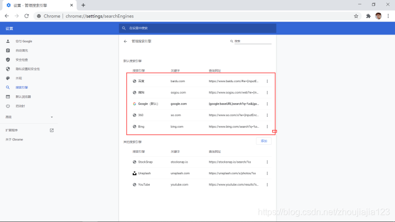Viewport: 395px width, 222px height.
Task: Open extensions external link icon in sidebar
Action: point(52,130)
